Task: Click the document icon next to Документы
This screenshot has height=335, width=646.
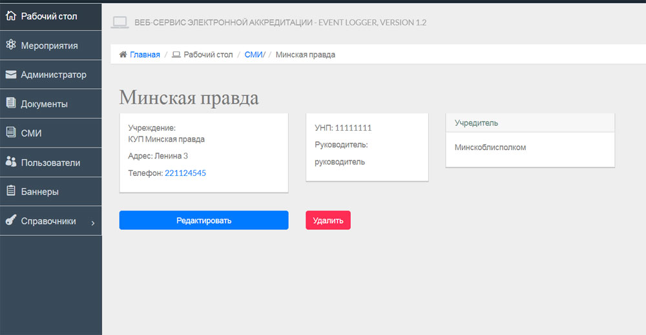Action: [11, 103]
